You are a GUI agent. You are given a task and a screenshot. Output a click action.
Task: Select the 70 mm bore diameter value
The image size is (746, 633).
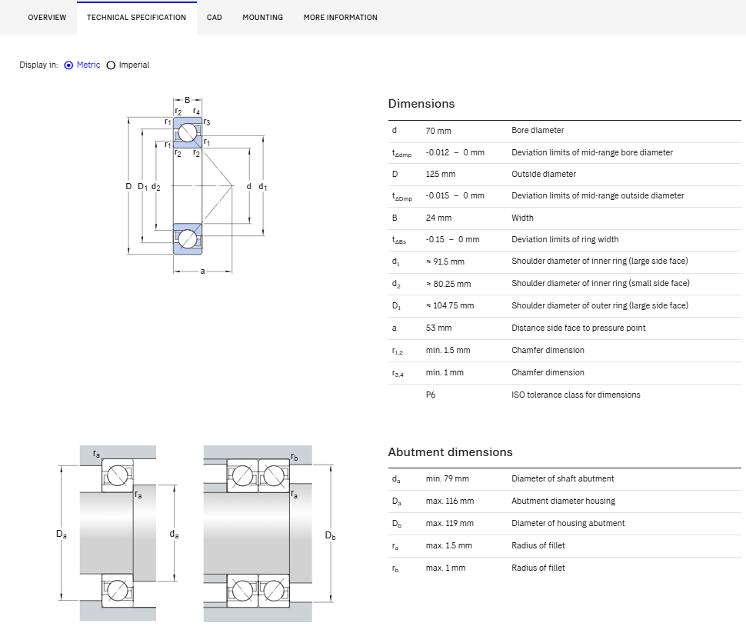[x=438, y=131]
